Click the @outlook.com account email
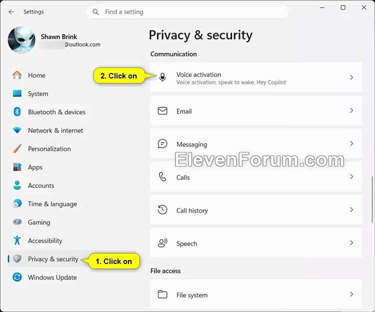Viewport: 375px width, 312px height. (x=82, y=44)
